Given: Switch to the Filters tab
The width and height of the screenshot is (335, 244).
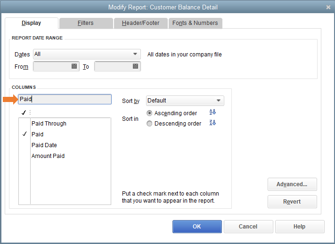Looking at the screenshot, I should (86, 23).
